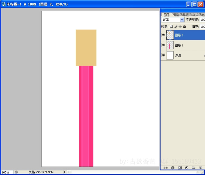Switch to the 通道 tab
Viewport: 205px width, 175px height.
tap(176, 15)
